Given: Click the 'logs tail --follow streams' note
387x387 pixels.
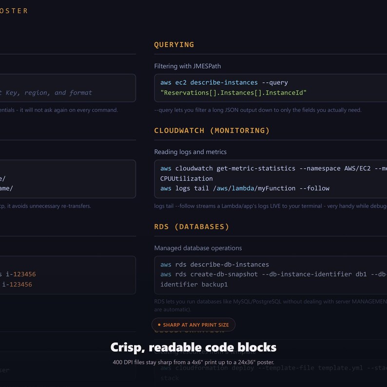Looking at the screenshot, I should [271, 206].
